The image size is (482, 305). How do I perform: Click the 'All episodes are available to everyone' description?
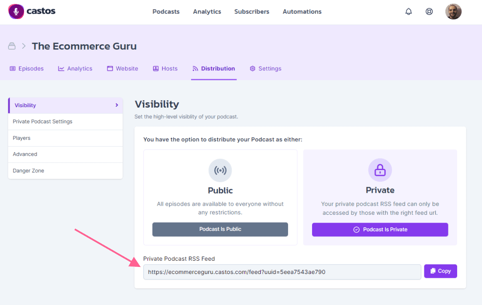[x=220, y=208]
